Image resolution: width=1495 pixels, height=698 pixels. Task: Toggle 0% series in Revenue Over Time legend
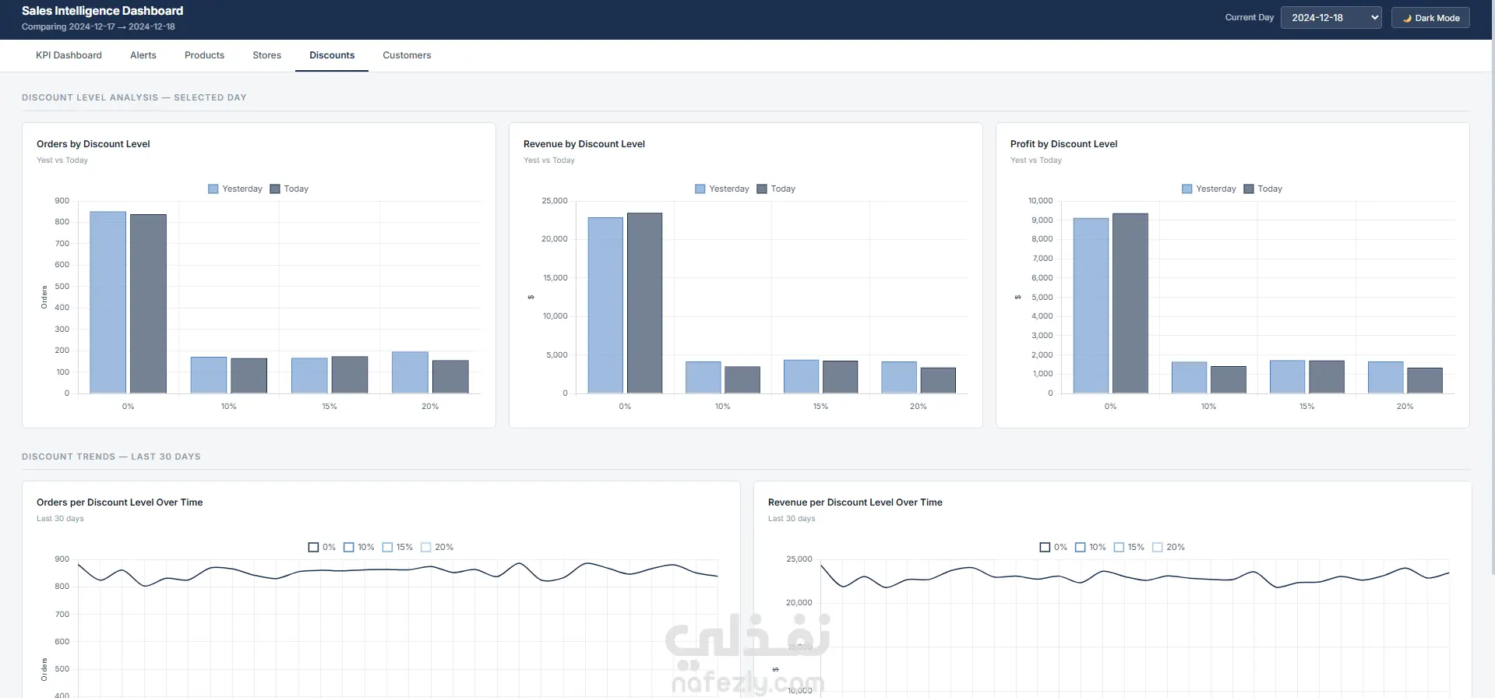pyautogui.click(x=1053, y=548)
